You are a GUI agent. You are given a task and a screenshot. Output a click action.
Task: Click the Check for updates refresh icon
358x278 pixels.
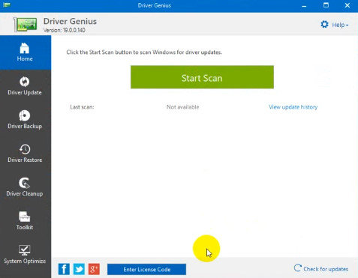[x=297, y=268]
